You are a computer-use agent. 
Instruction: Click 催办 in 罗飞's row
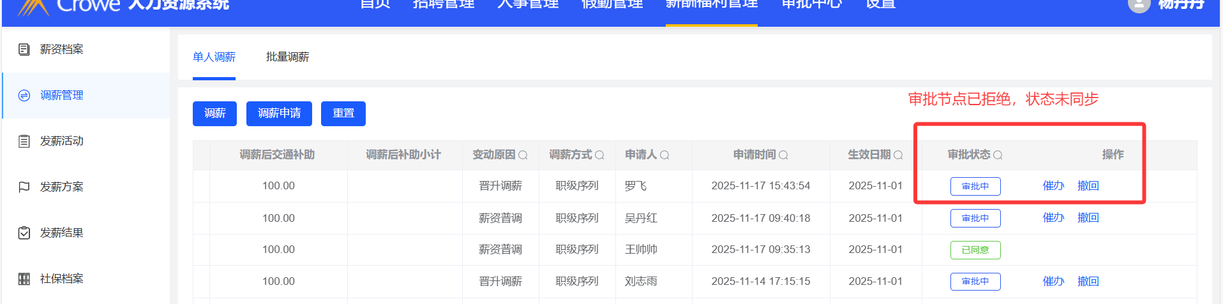pos(1053,186)
